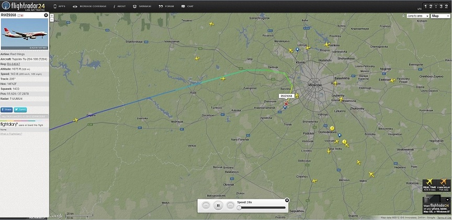Select the aircraft near Pavlovsky Posad
Image resolution: width=452 pixels, height=220 pixels.
tap(392, 80)
